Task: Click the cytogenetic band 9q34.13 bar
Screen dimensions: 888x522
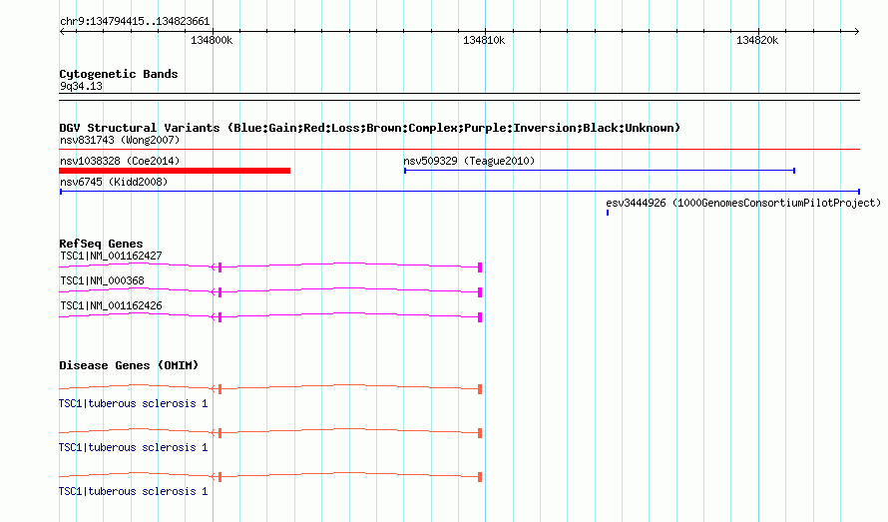Action: click(459, 97)
